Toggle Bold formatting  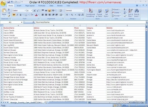[x=14, y=15]
